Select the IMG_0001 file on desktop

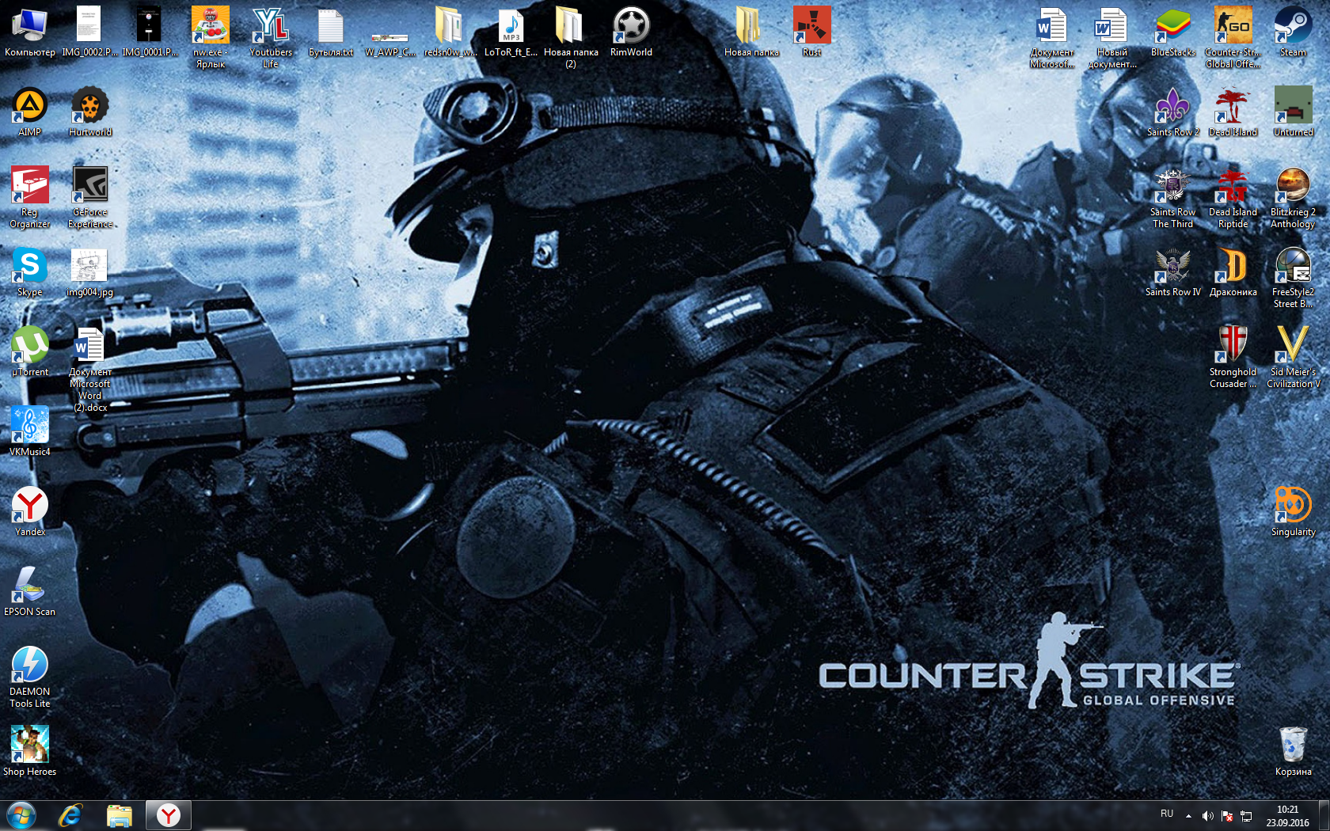[x=150, y=32]
